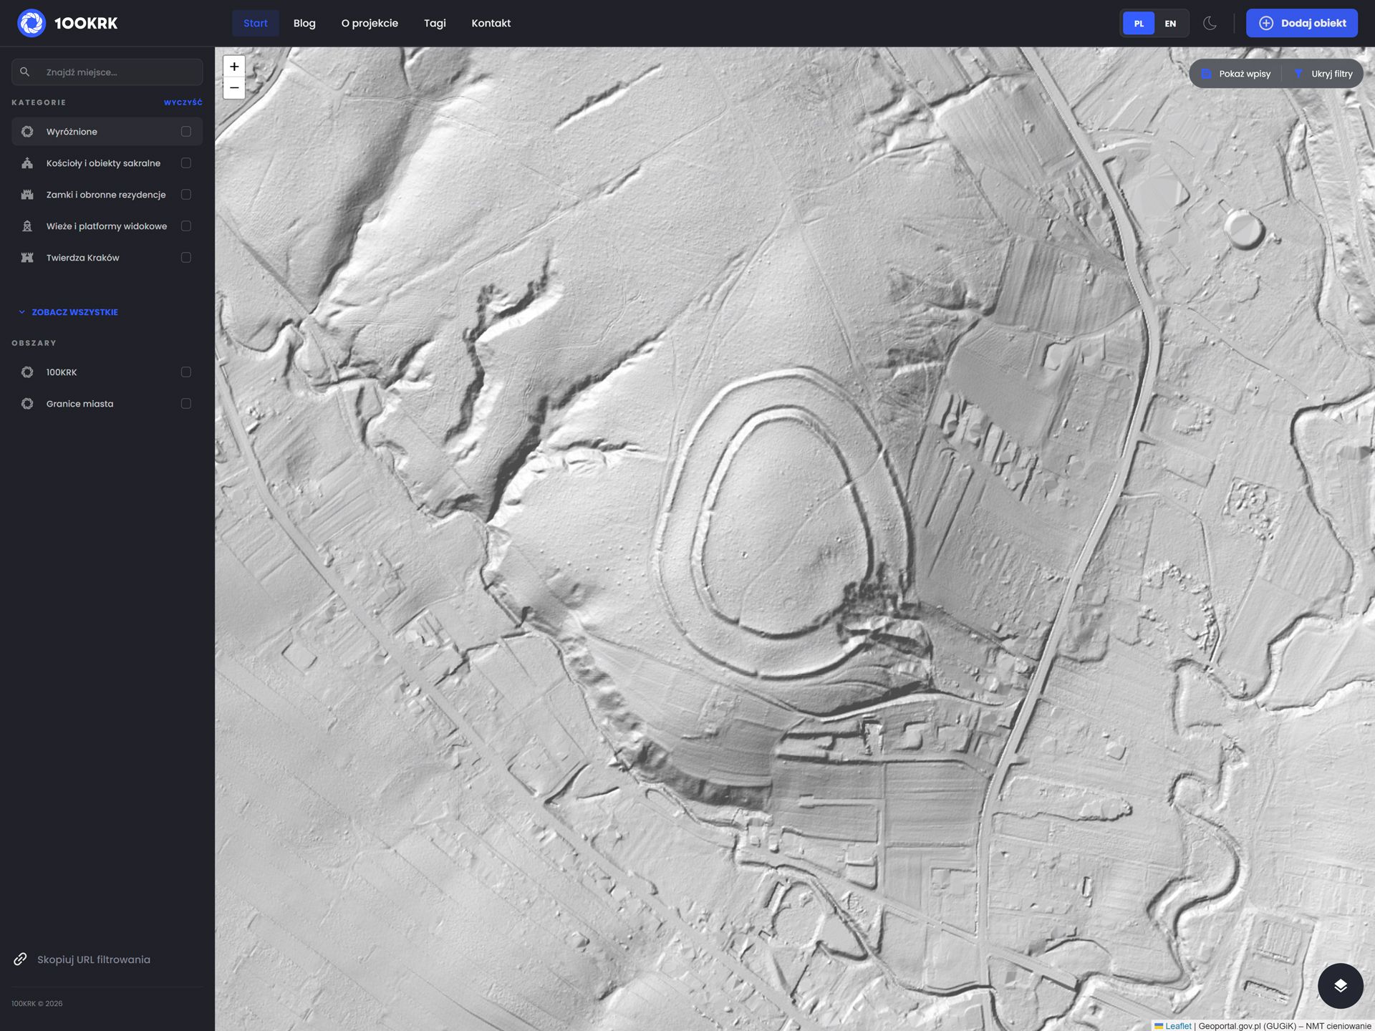Open the Blog menu item
The height and width of the screenshot is (1031, 1375).
[x=304, y=23]
